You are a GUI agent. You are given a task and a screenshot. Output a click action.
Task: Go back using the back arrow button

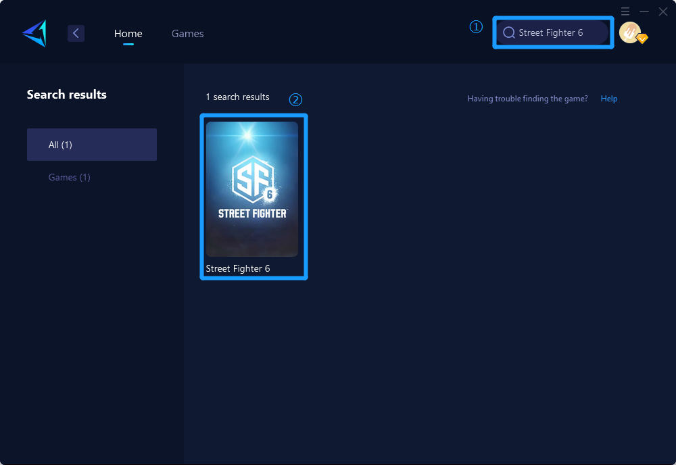point(76,33)
